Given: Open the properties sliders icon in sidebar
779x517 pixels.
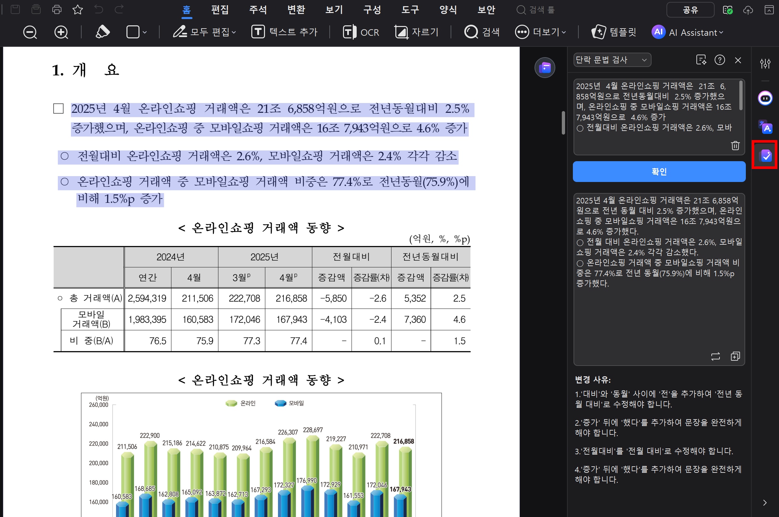Looking at the screenshot, I should click(765, 63).
